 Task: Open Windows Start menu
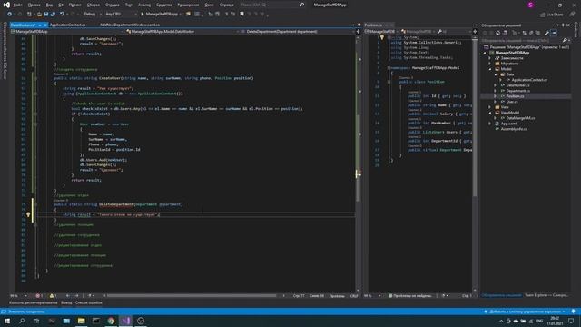coord(7,321)
